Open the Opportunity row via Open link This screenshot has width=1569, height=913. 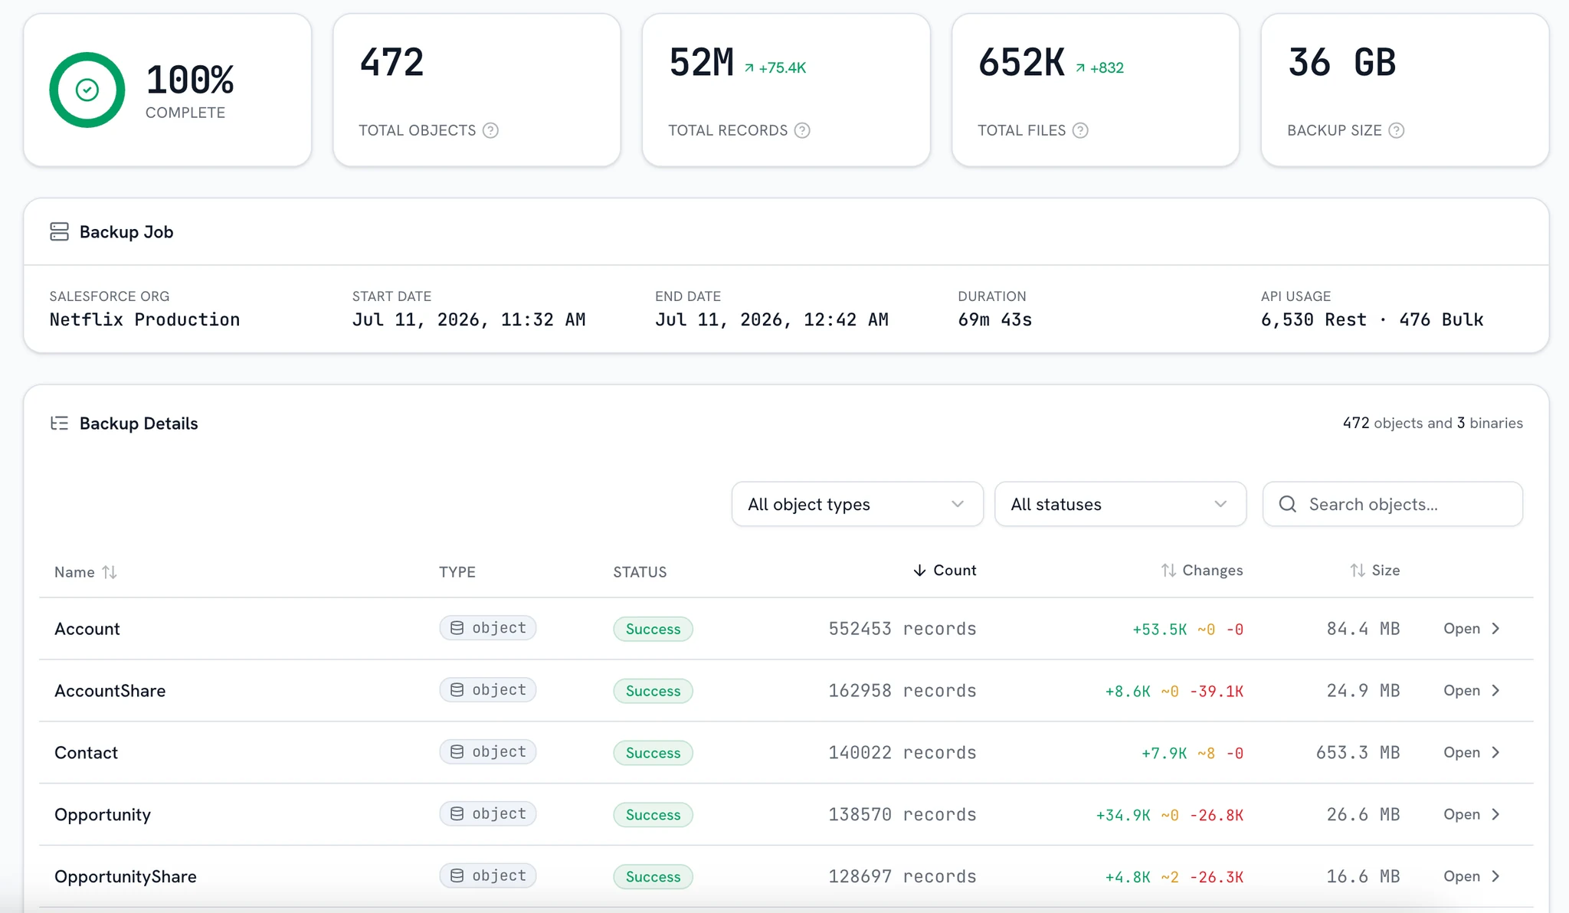pos(1471,815)
